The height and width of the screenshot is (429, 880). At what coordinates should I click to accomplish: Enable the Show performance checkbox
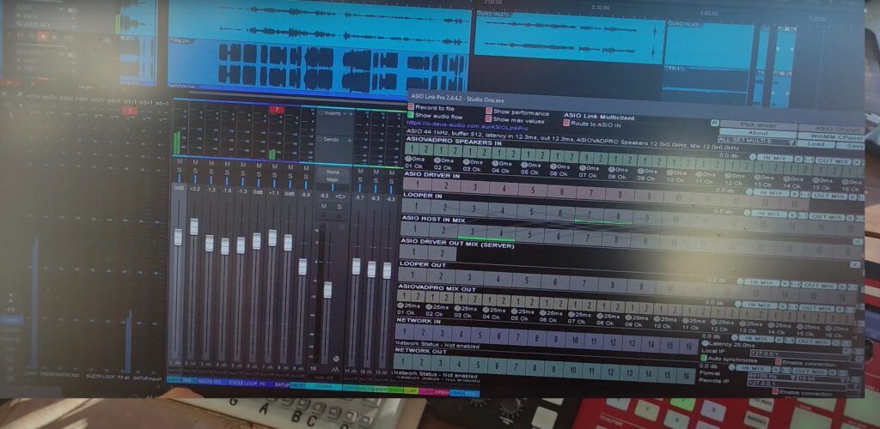[x=489, y=112]
